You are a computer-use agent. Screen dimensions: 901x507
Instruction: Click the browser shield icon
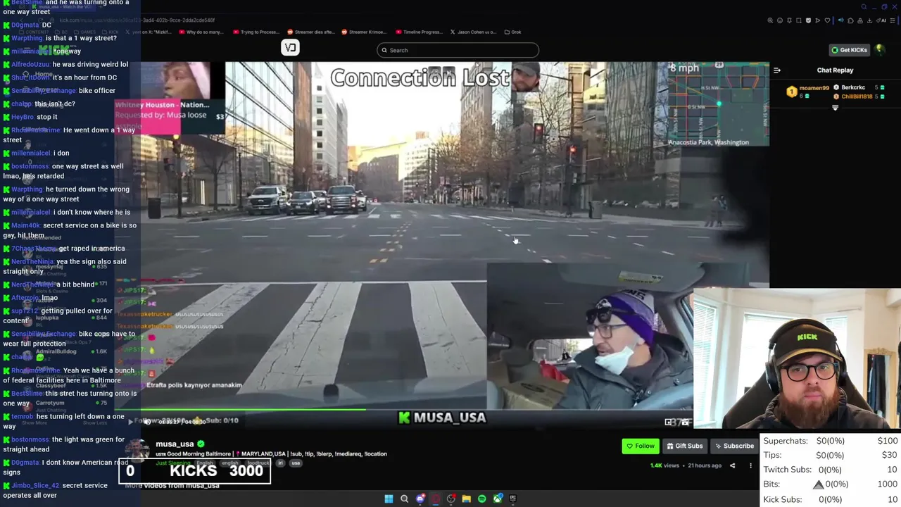[x=808, y=20]
